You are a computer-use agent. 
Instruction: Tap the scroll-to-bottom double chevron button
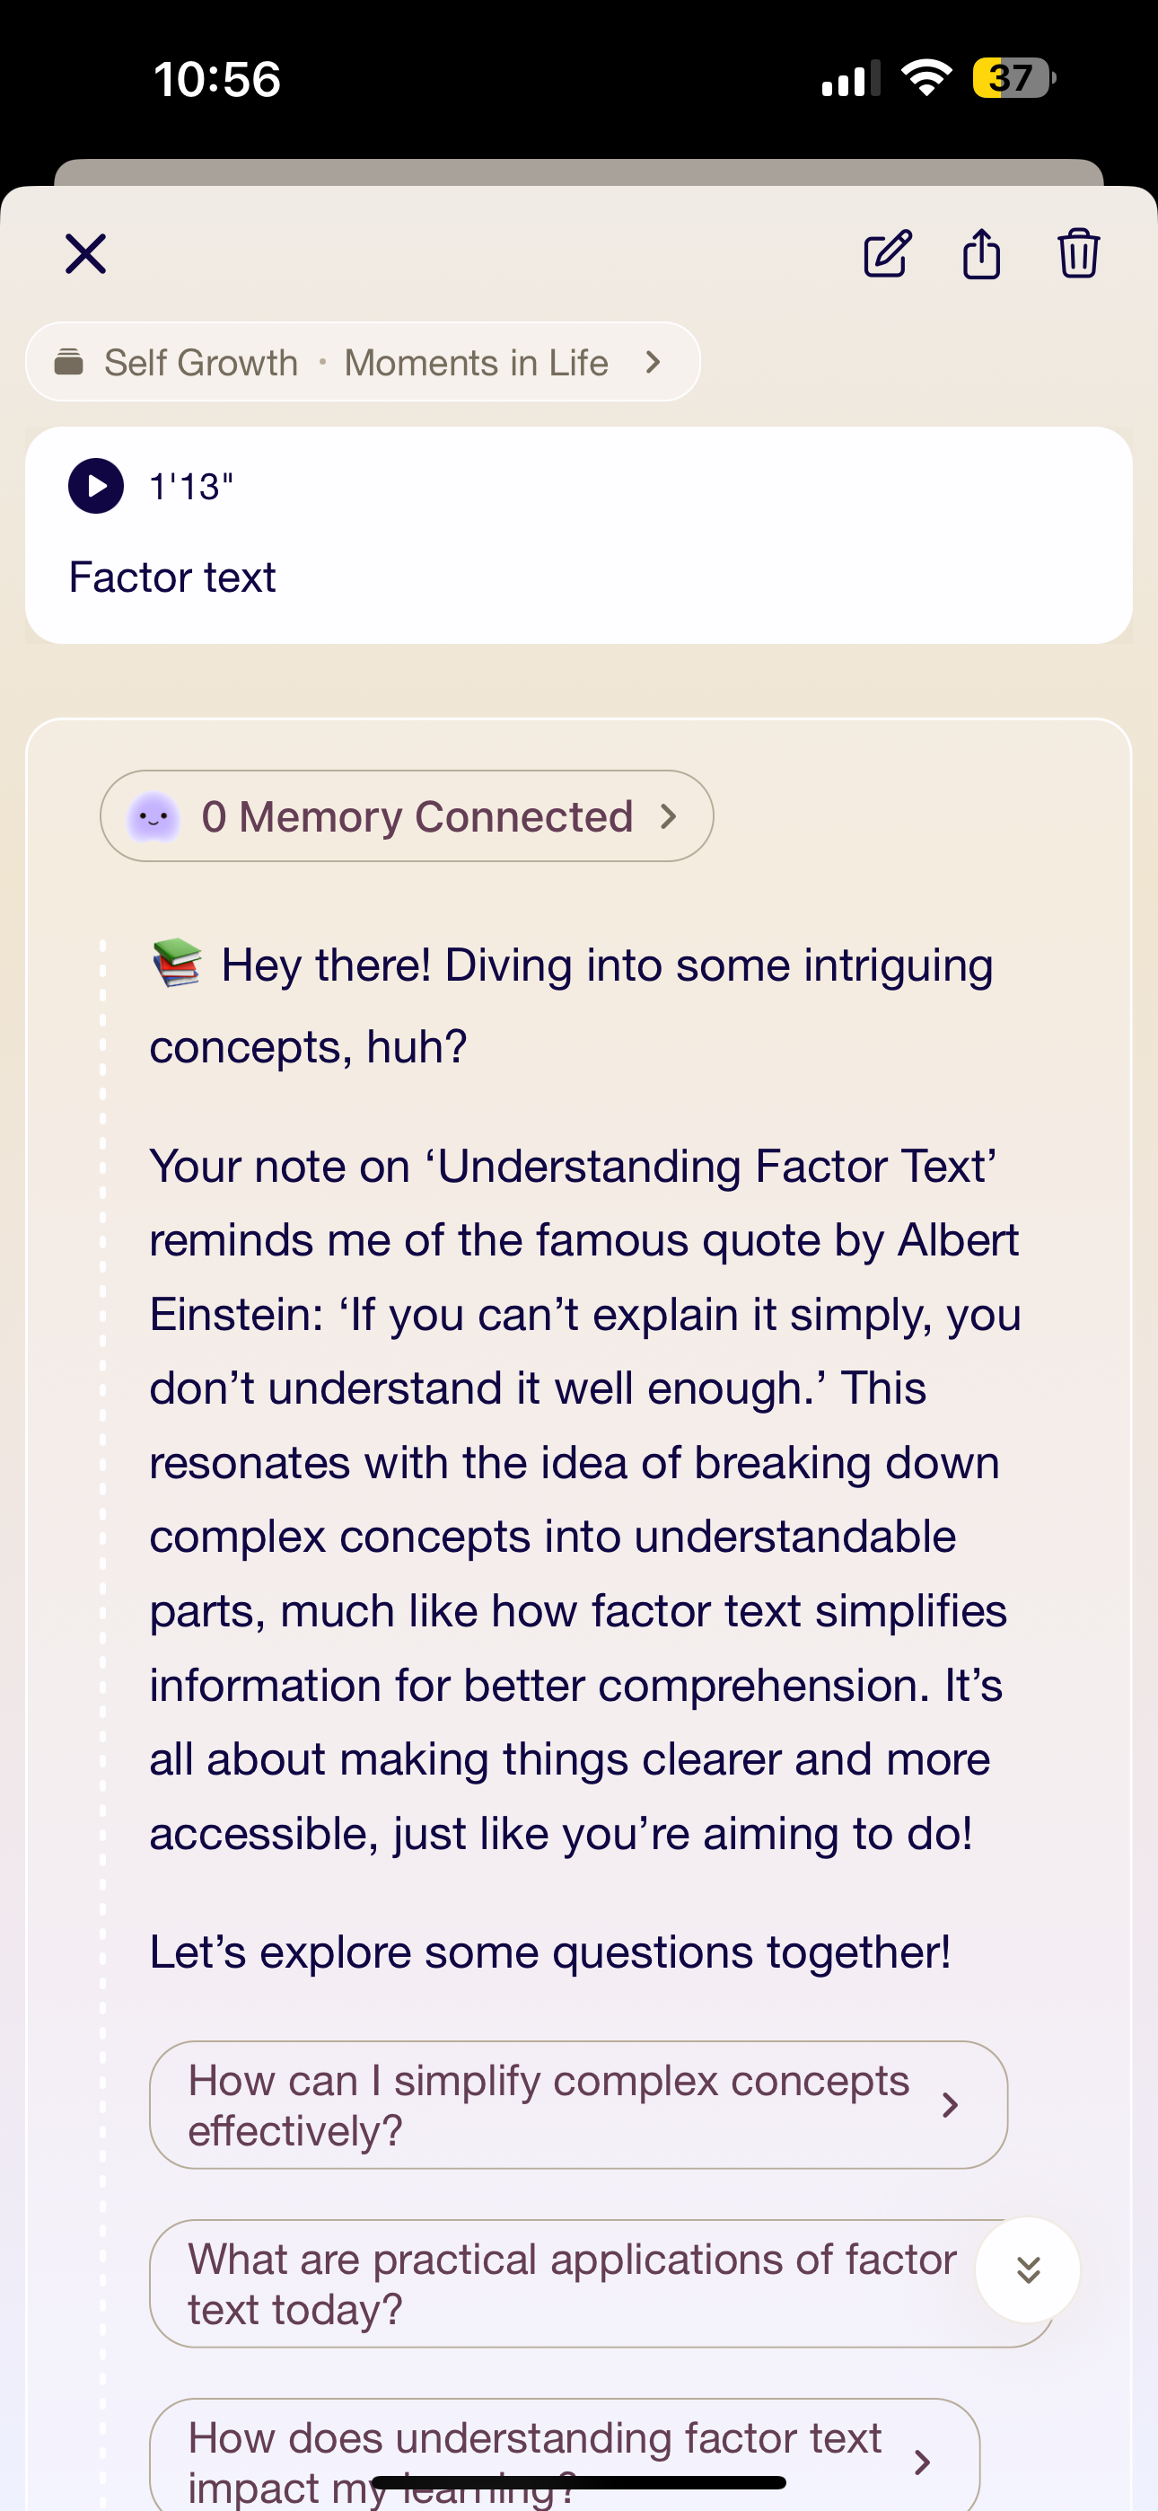pyautogui.click(x=1027, y=2270)
